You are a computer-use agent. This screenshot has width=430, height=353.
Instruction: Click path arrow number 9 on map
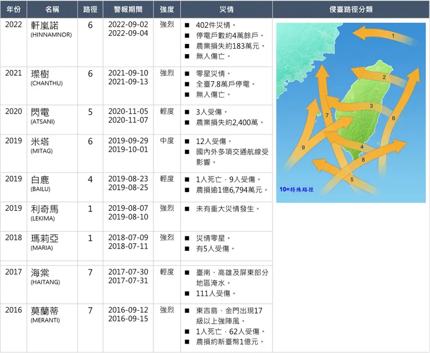click(303, 147)
